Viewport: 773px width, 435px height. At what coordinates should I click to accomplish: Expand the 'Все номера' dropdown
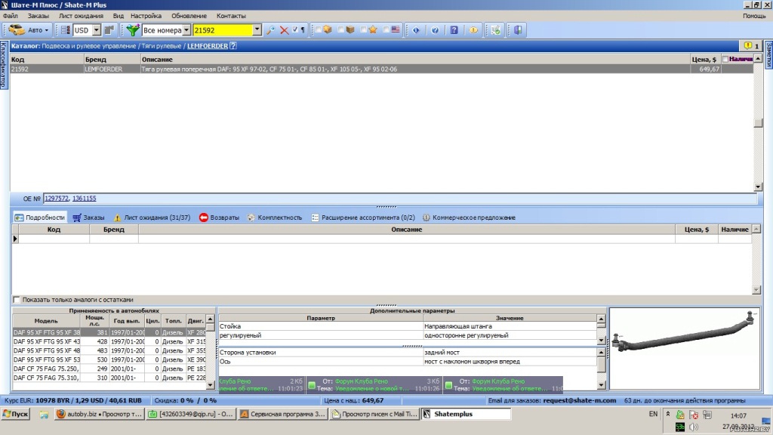tap(186, 30)
